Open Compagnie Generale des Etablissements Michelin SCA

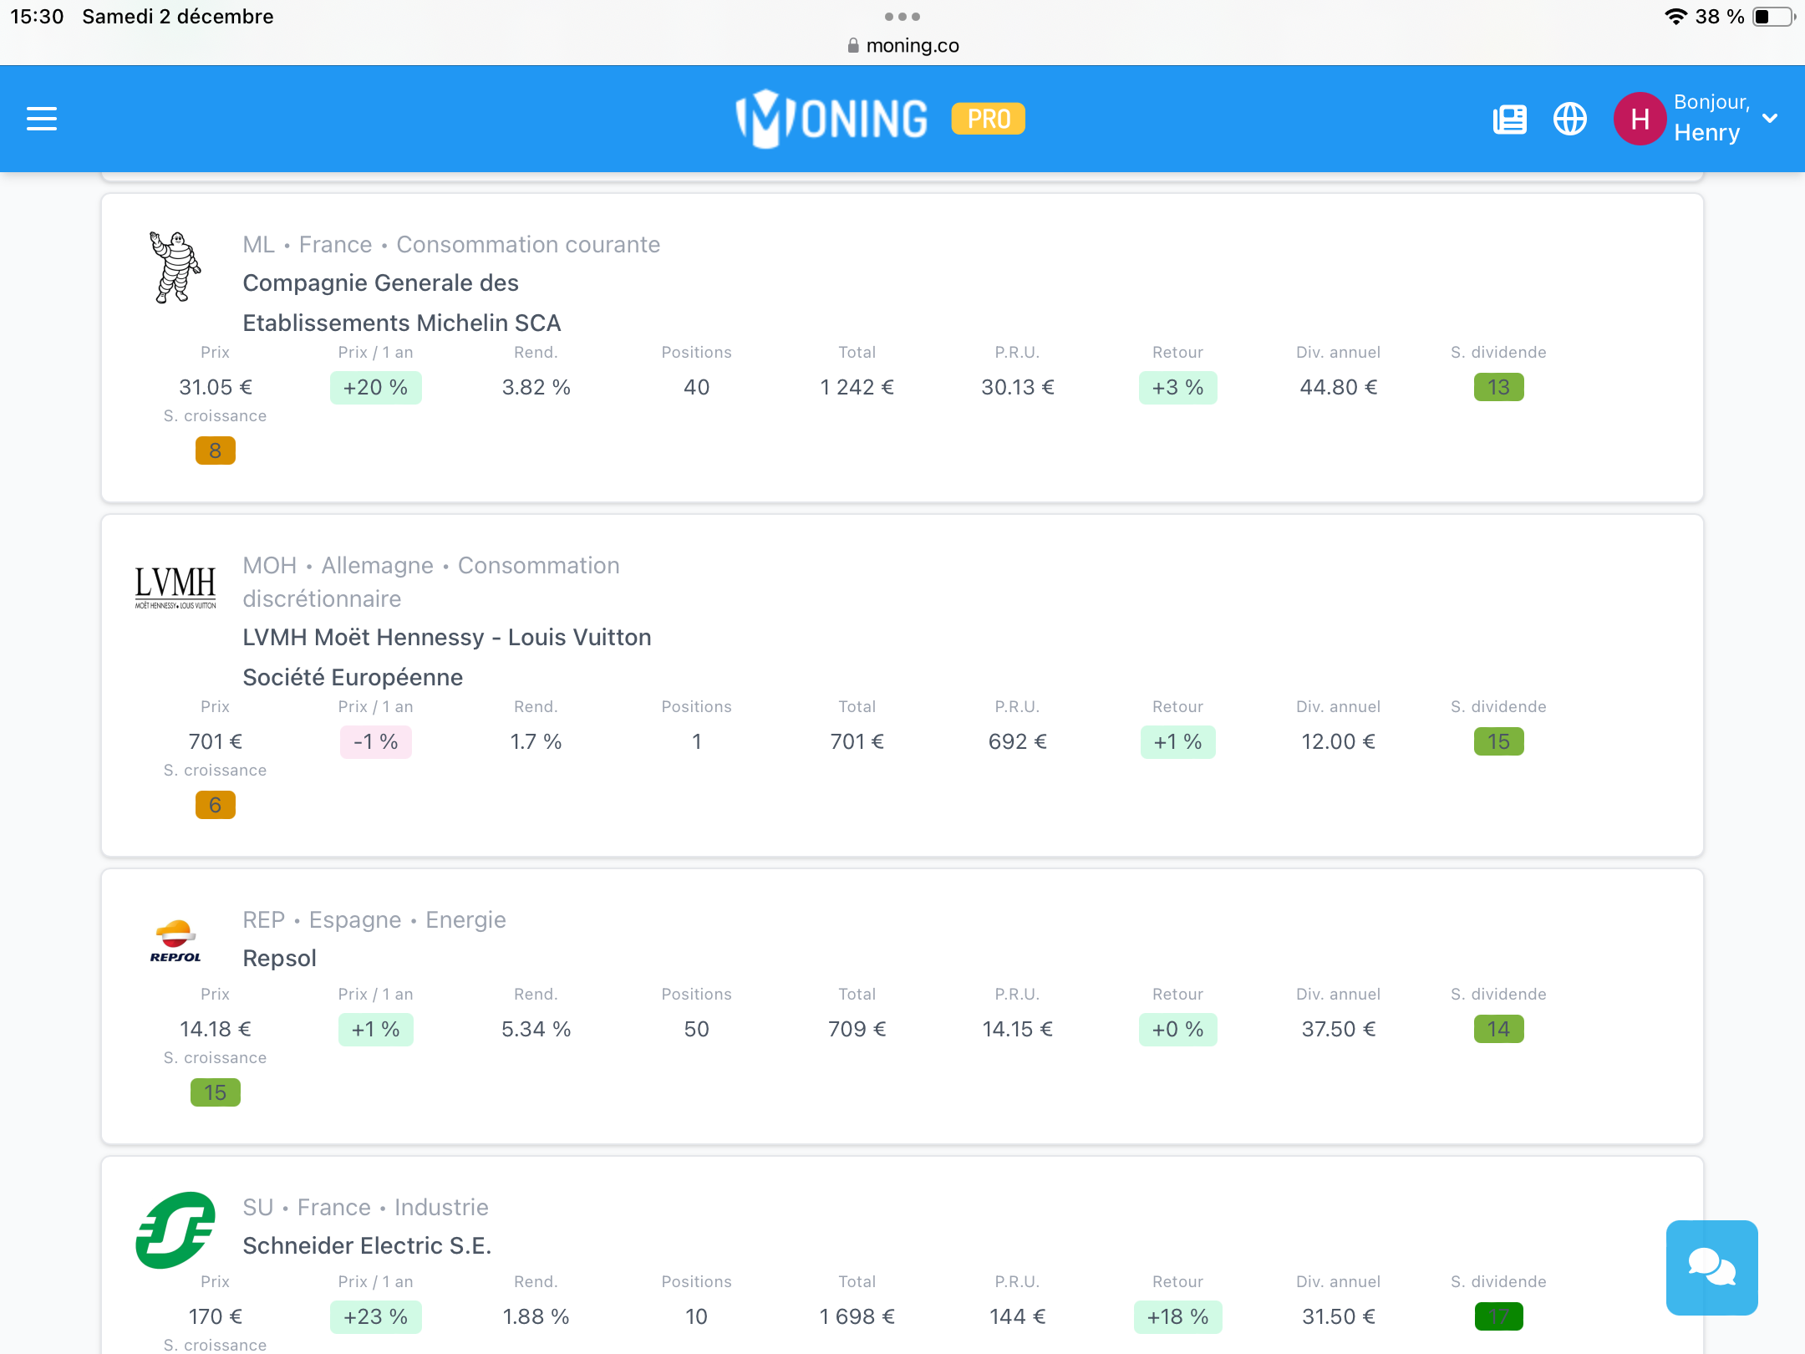coord(402,303)
